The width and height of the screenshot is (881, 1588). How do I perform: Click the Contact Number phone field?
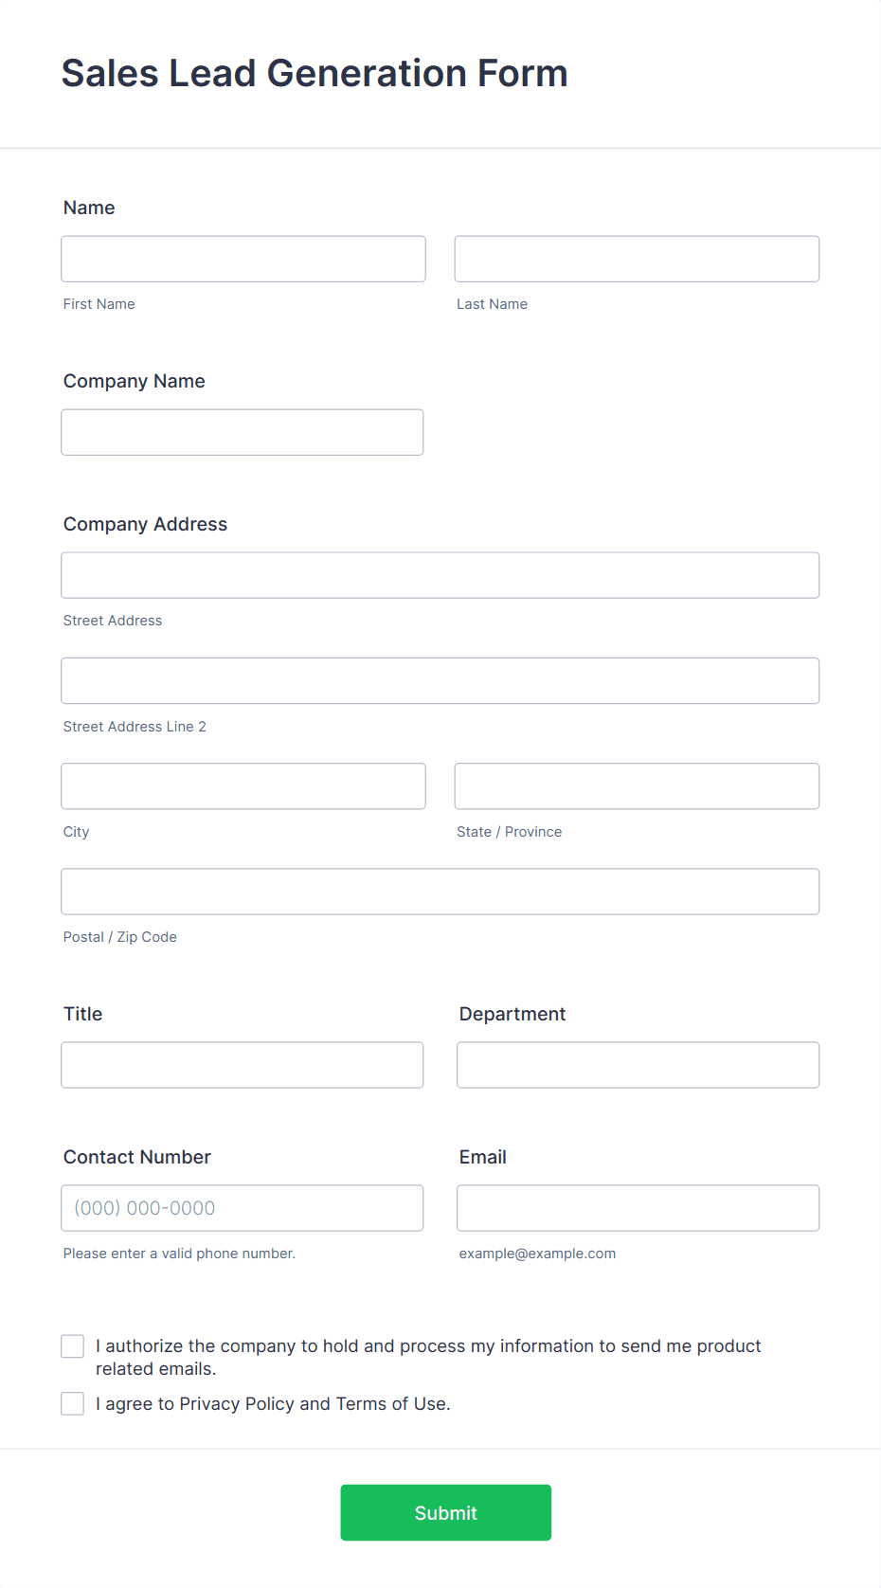(243, 1208)
